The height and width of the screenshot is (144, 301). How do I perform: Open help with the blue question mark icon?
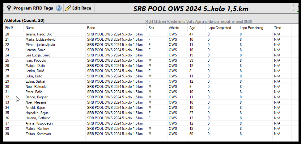pos(59,8)
